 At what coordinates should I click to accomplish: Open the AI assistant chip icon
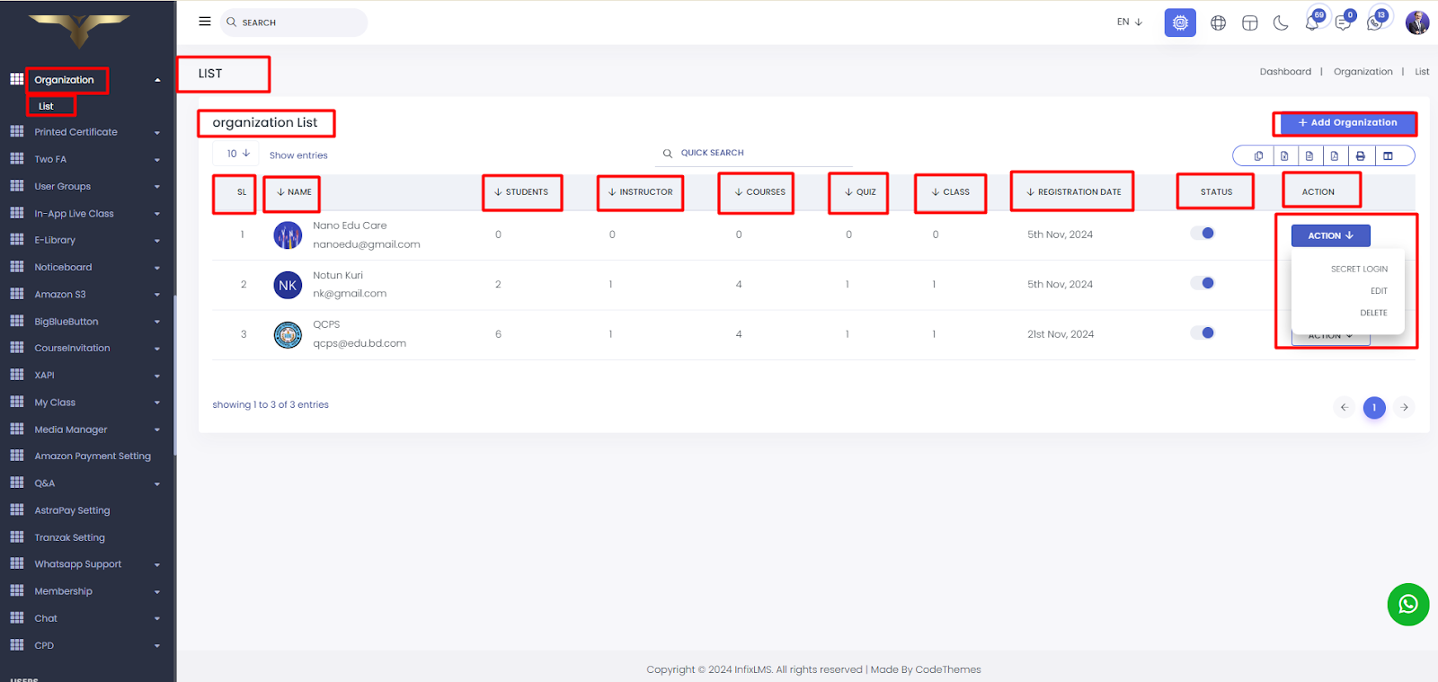pos(1180,22)
